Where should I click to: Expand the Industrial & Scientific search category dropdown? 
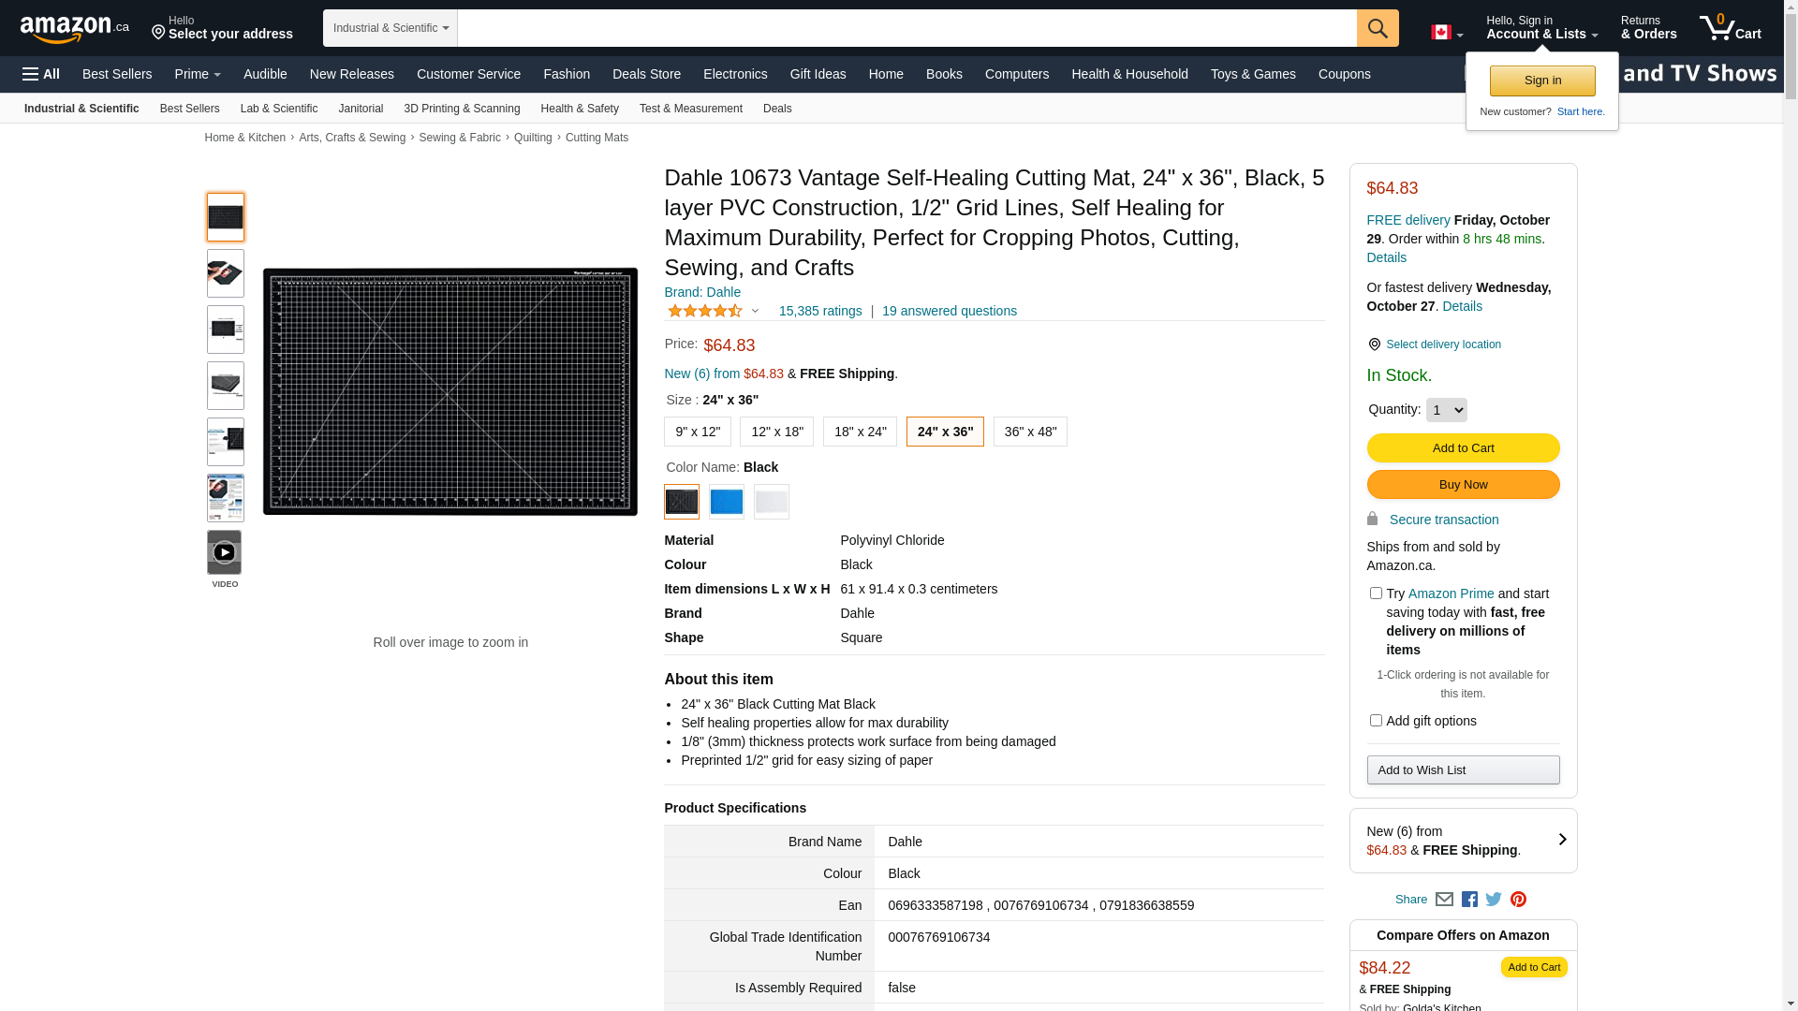tap(391, 28)
